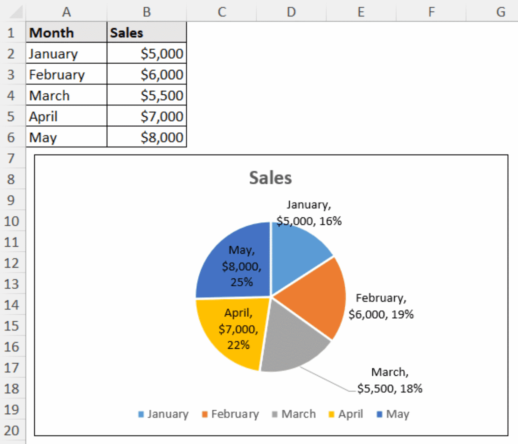Select the April cell in column A
518x444 pixels.
(x=66, y=116)
